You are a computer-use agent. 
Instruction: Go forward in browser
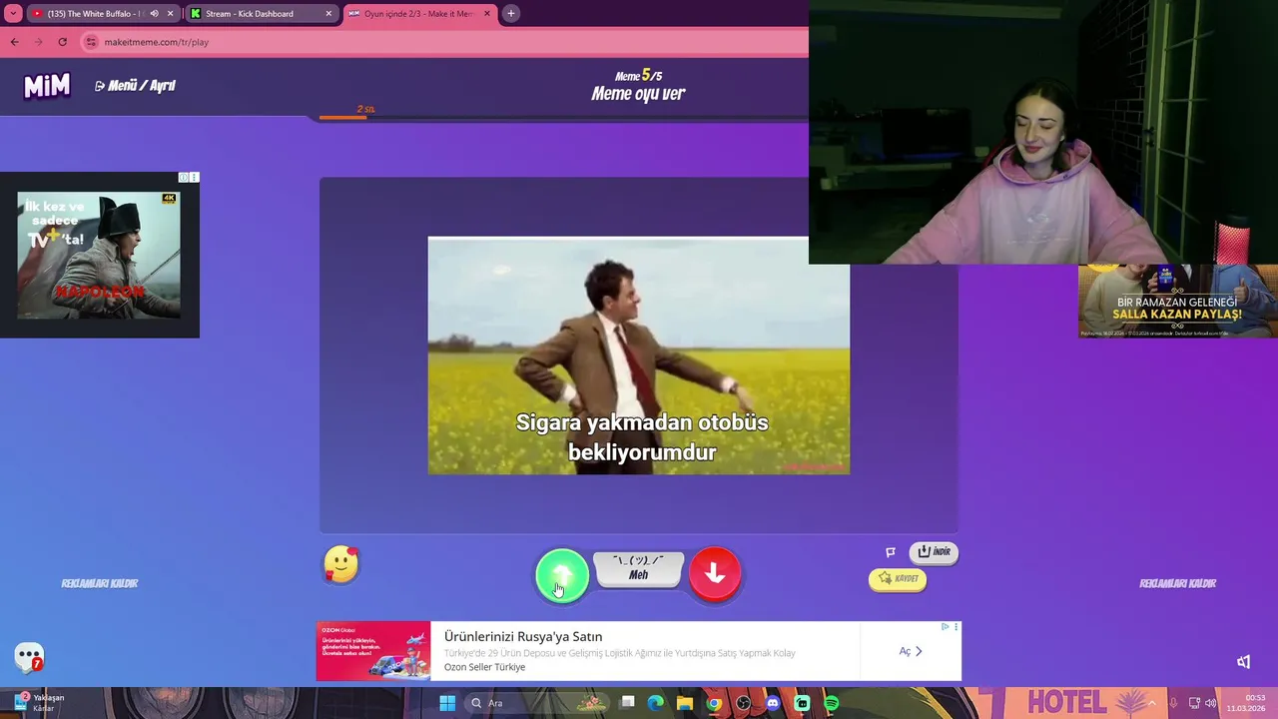pos(38,42)
